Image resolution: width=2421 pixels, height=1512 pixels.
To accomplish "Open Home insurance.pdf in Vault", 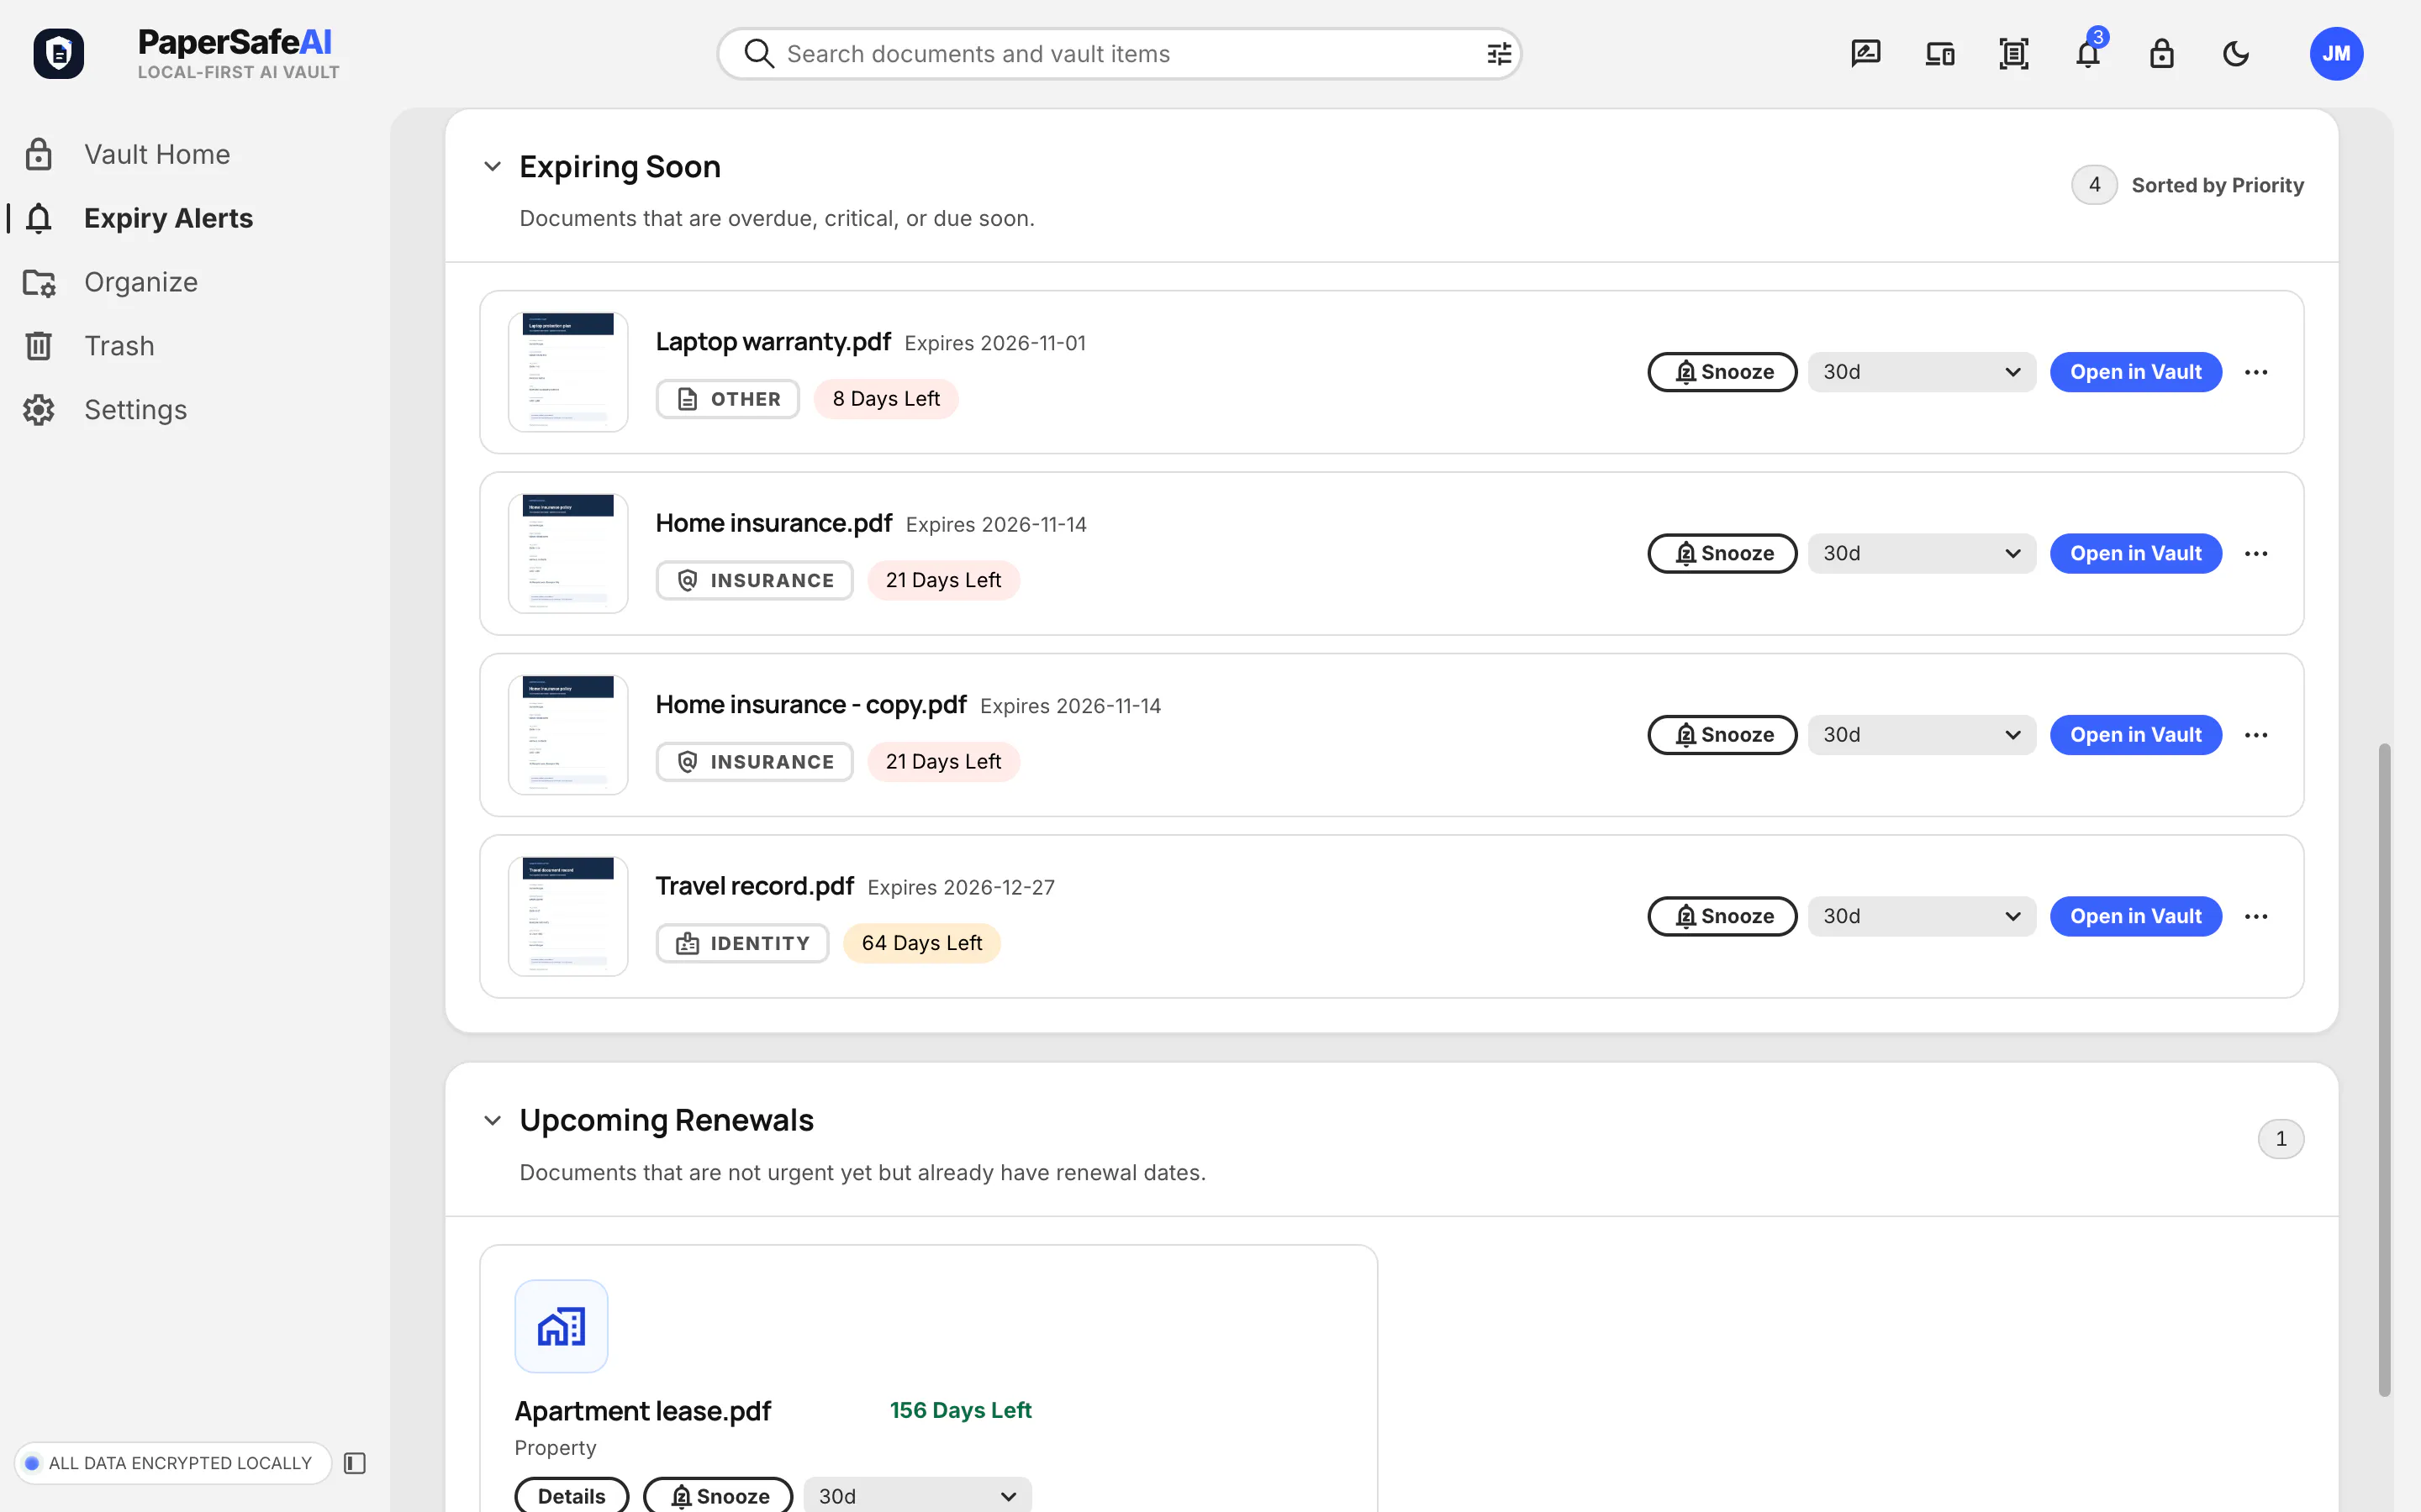I will tap(2136, 553).
